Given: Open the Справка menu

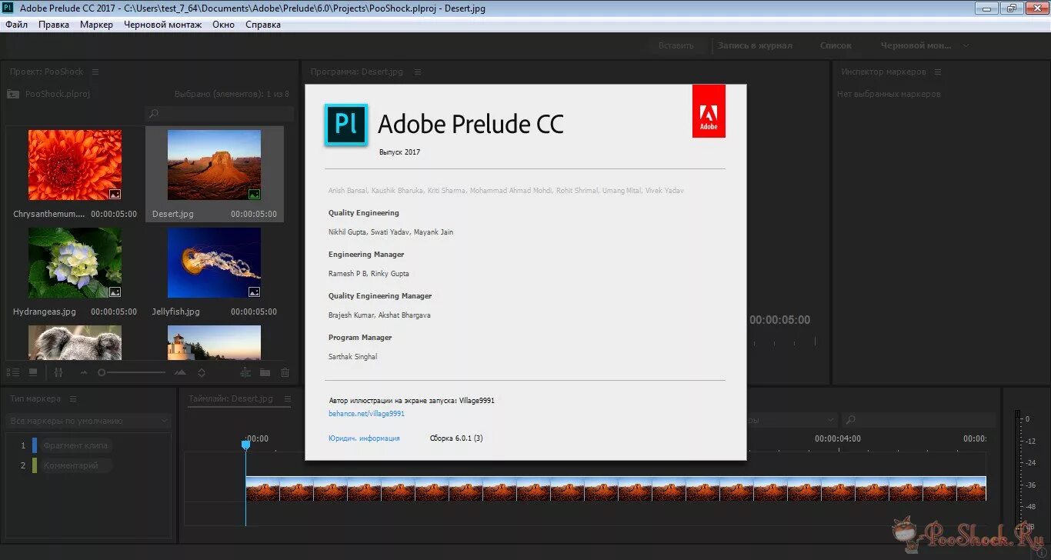Looking at the screenshot, I should pyautogui.click(x=263, y=25).
